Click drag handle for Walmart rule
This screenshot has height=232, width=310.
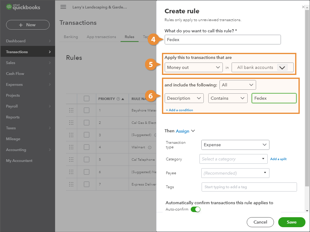[x=71, y=147]
